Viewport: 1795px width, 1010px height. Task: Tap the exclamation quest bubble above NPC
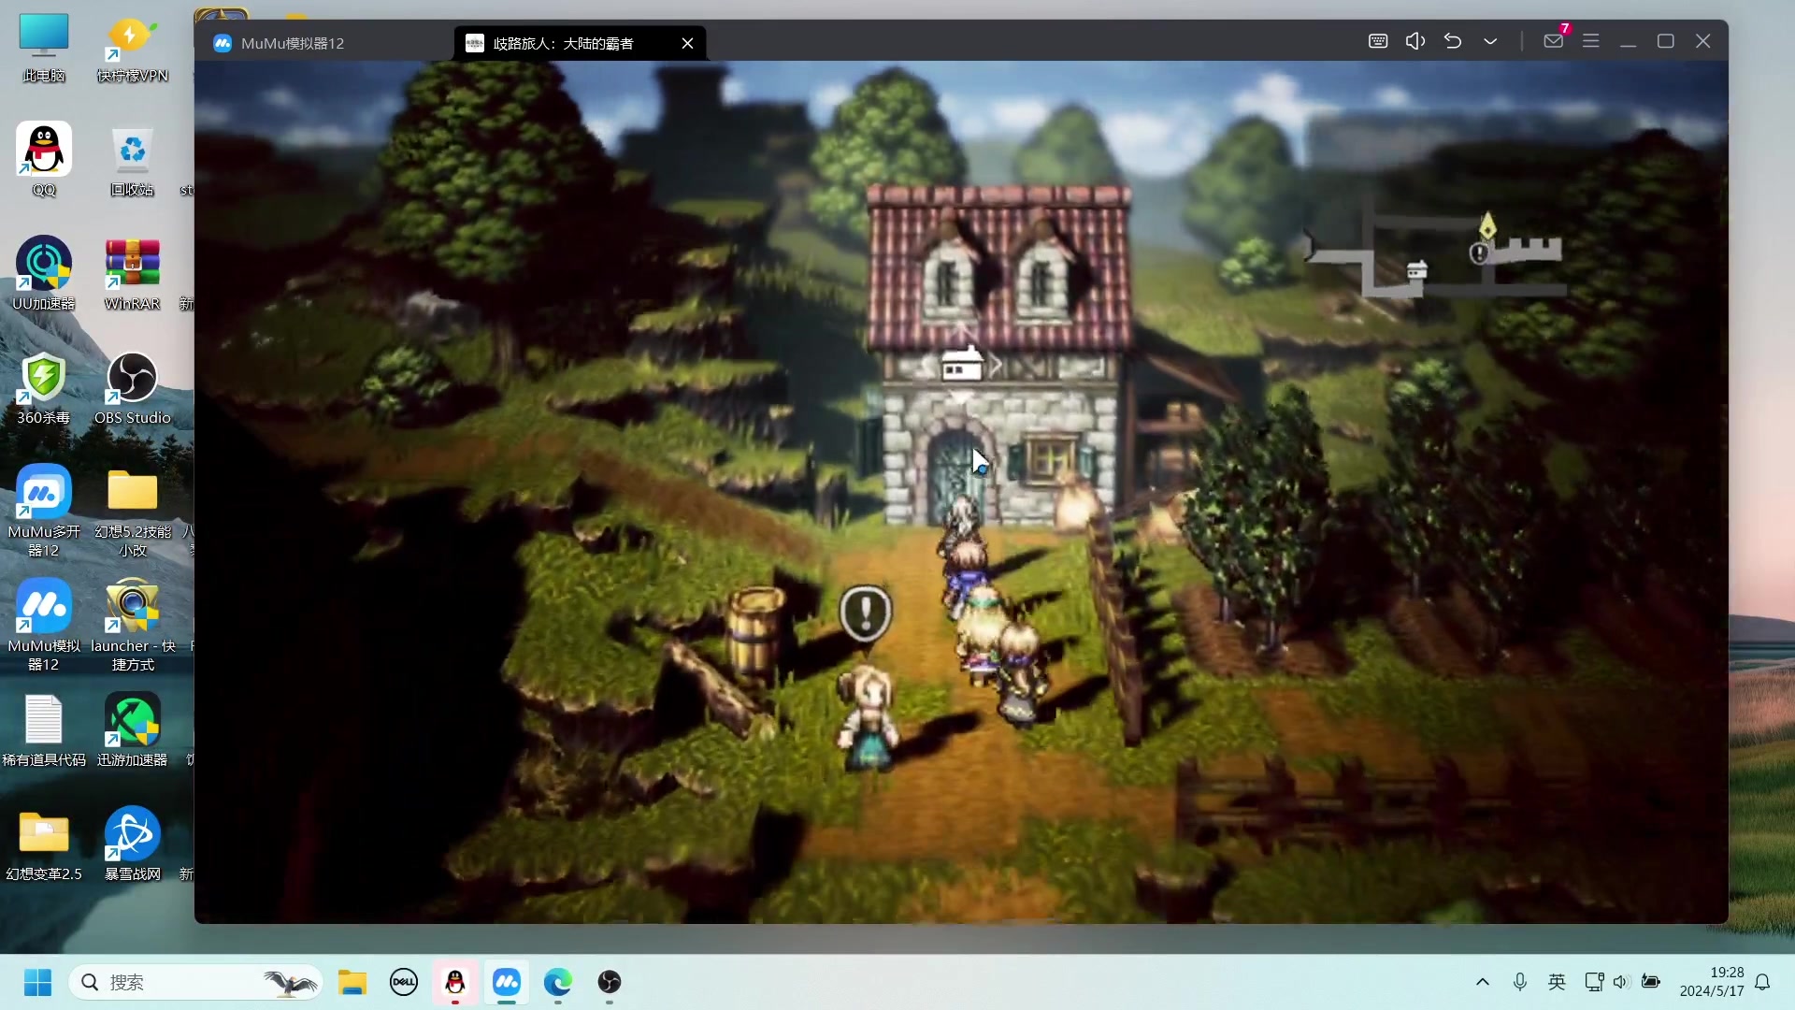click(x=866, y=613)
